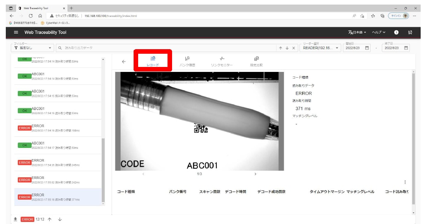Click the record list vertical scrollbar
431x224 pixels.
coord(103,169)
